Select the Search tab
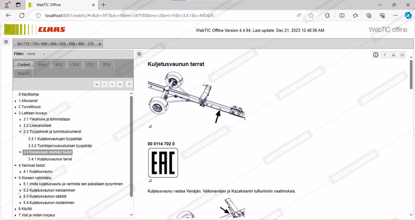The width and height of the screenshot is (415, 220). [x=23, y=73]
